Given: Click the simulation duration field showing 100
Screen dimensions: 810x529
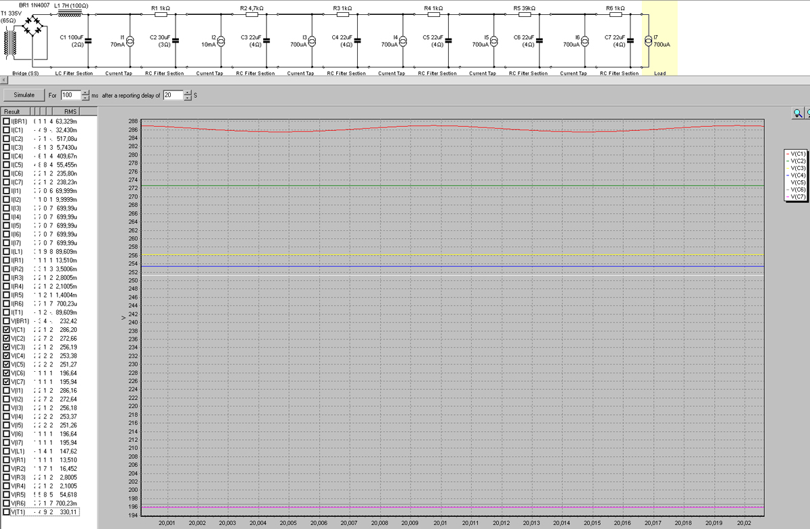Looking at the screenshot, I should [70, 95].
